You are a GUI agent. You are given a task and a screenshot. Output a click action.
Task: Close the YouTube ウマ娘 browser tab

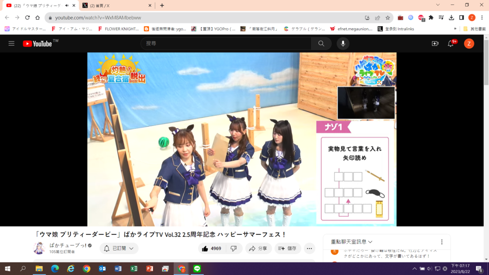[x=74, y=5]
